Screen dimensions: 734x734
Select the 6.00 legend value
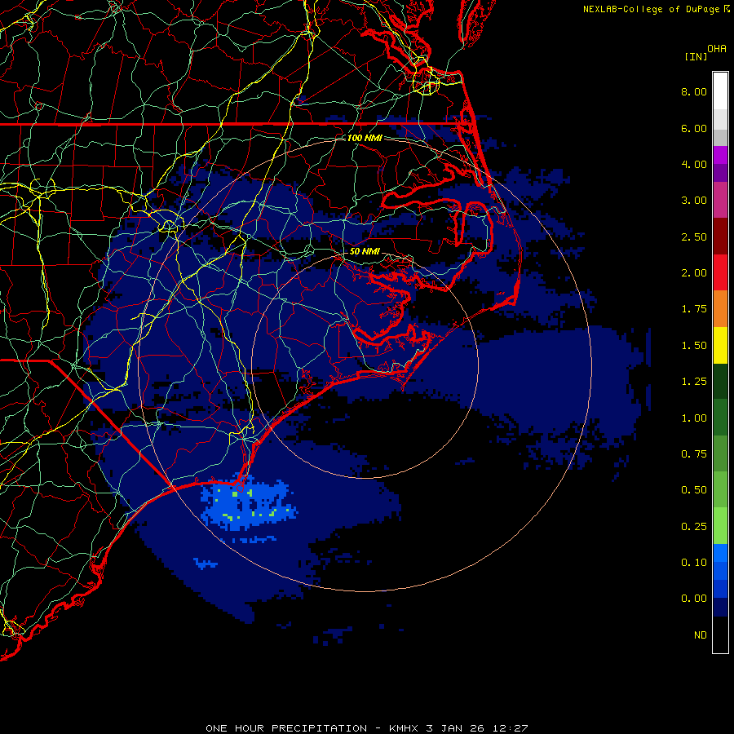click(x=694, y=128)
